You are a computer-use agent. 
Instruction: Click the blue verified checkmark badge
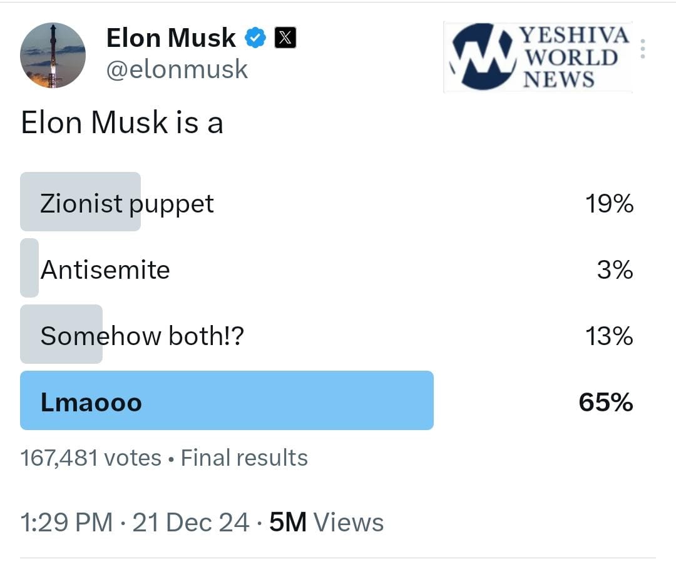tap(255, 38)
